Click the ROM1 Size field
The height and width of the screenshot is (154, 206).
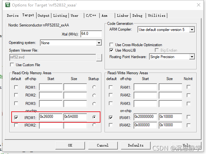[75, 87]
